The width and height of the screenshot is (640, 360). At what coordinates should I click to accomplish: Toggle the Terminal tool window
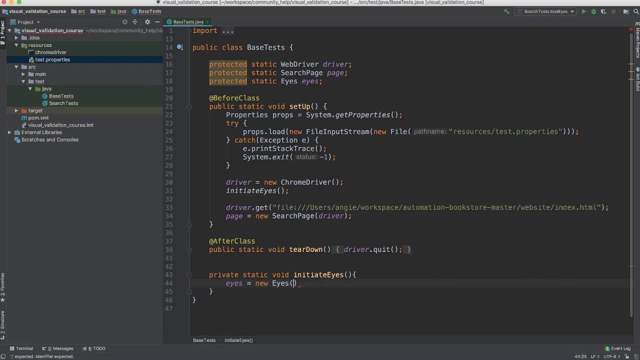click(21, 348)
